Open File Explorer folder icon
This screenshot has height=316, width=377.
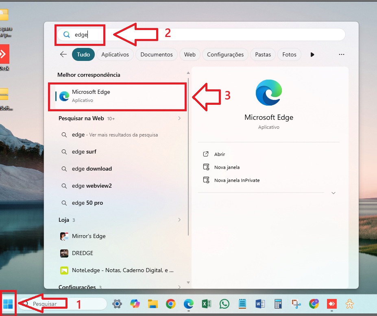153,303
